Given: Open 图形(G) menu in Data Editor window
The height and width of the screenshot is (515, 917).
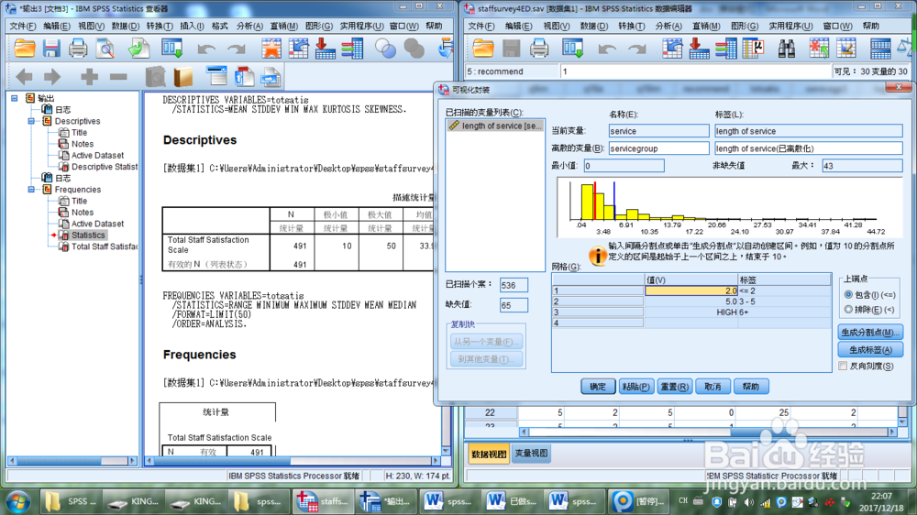Looking at the screenshot, I should pyautogui.click(x=745, y=27).
